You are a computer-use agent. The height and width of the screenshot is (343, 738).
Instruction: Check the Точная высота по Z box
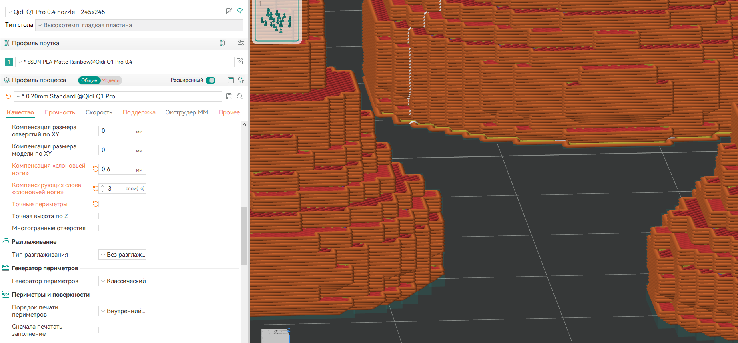(102, 216)
